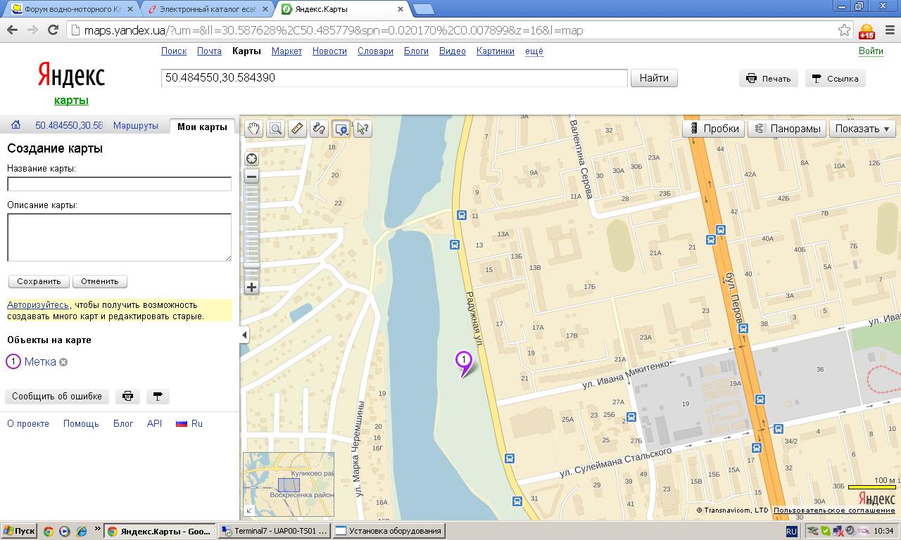Click in the Название карты field
The image size is (901, 540).
[x=119, y=184]
